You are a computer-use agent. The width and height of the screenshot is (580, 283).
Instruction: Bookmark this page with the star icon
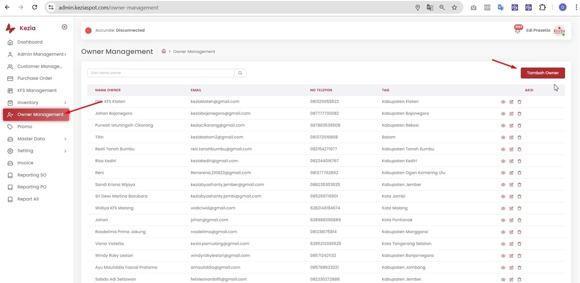[x=454, y=8]
